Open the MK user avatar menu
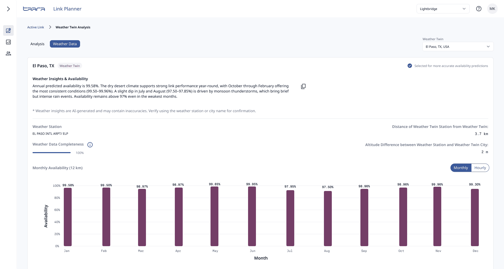 pyautogui.click(x=492, y=9)
